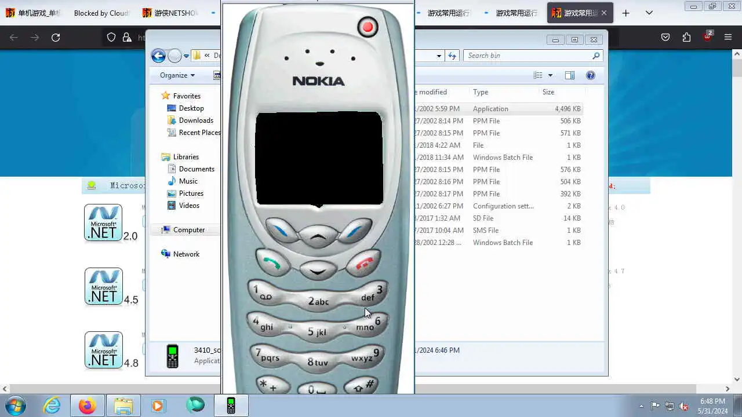Open Firefox application menu
Screen dimensions: 742x417
pos(728,37)
